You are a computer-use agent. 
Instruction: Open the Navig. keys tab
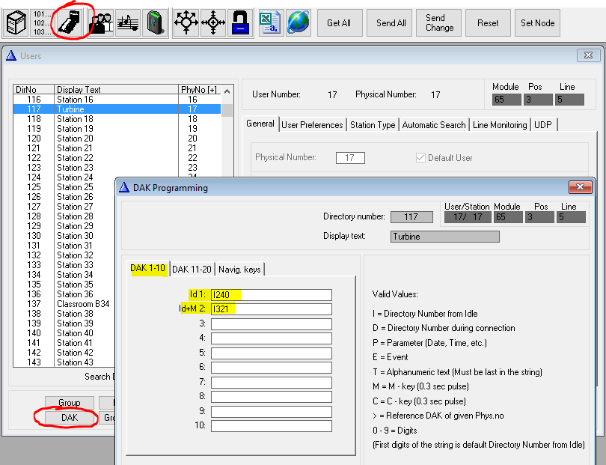[239, 269]
